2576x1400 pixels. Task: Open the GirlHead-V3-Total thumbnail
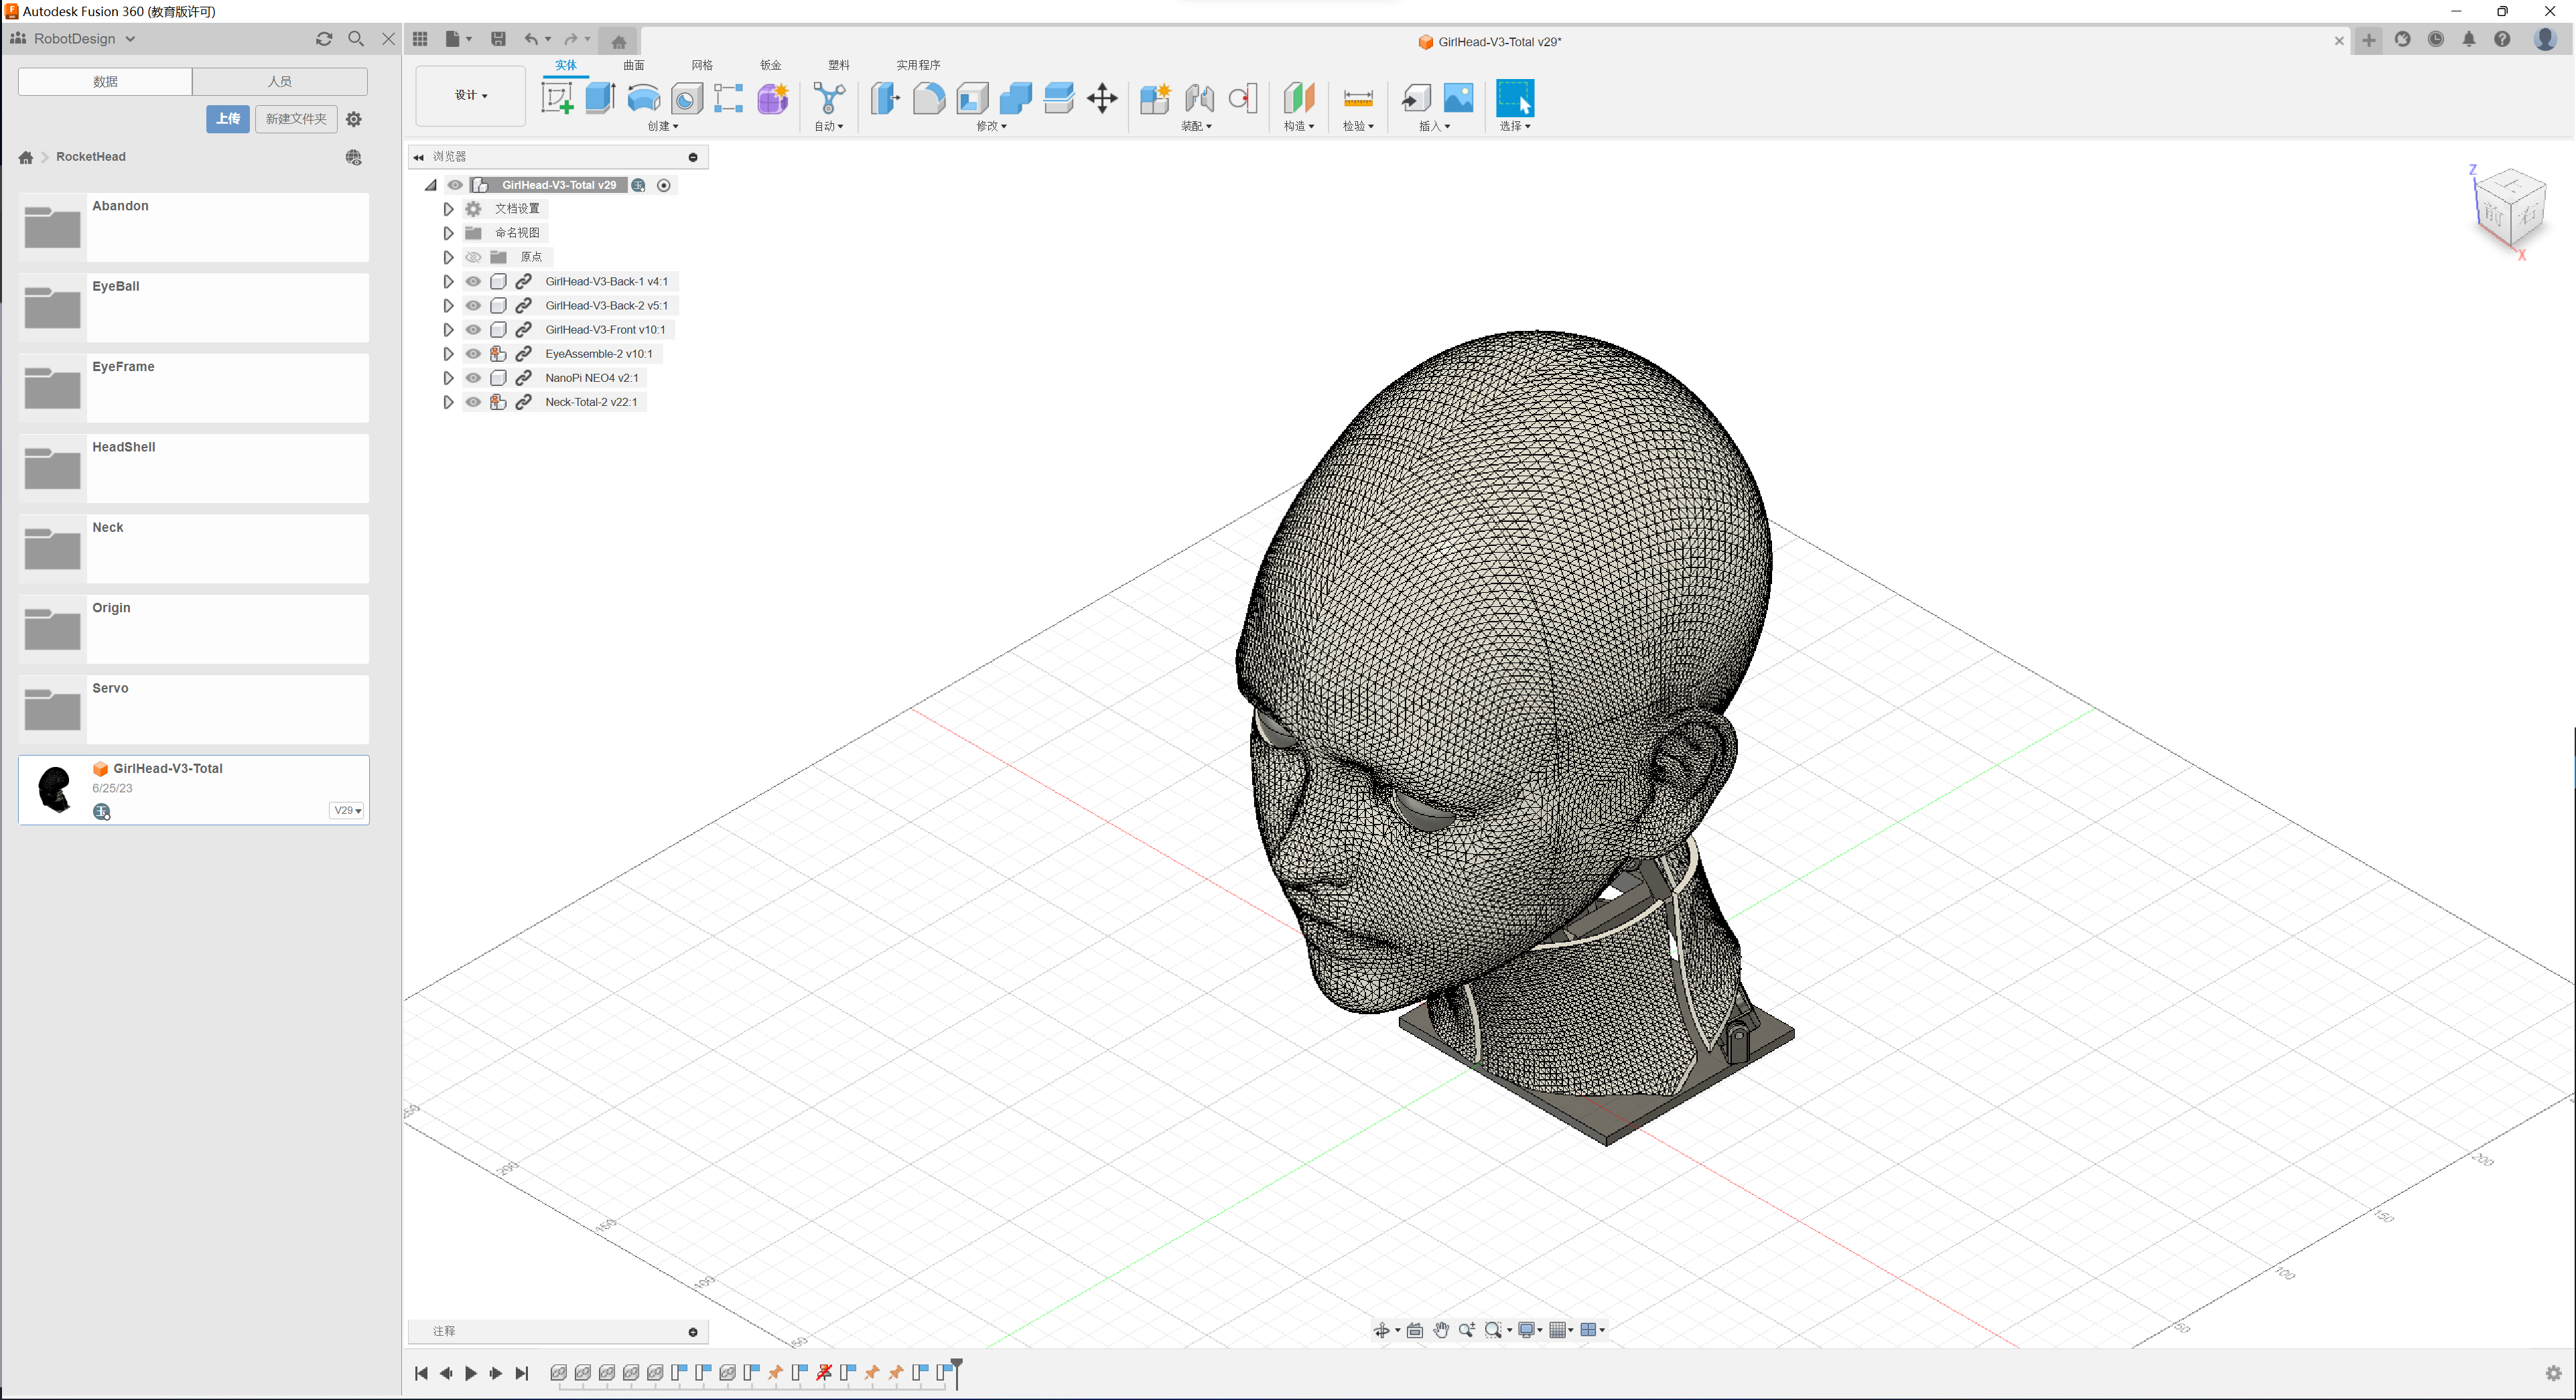pos(55,789)
